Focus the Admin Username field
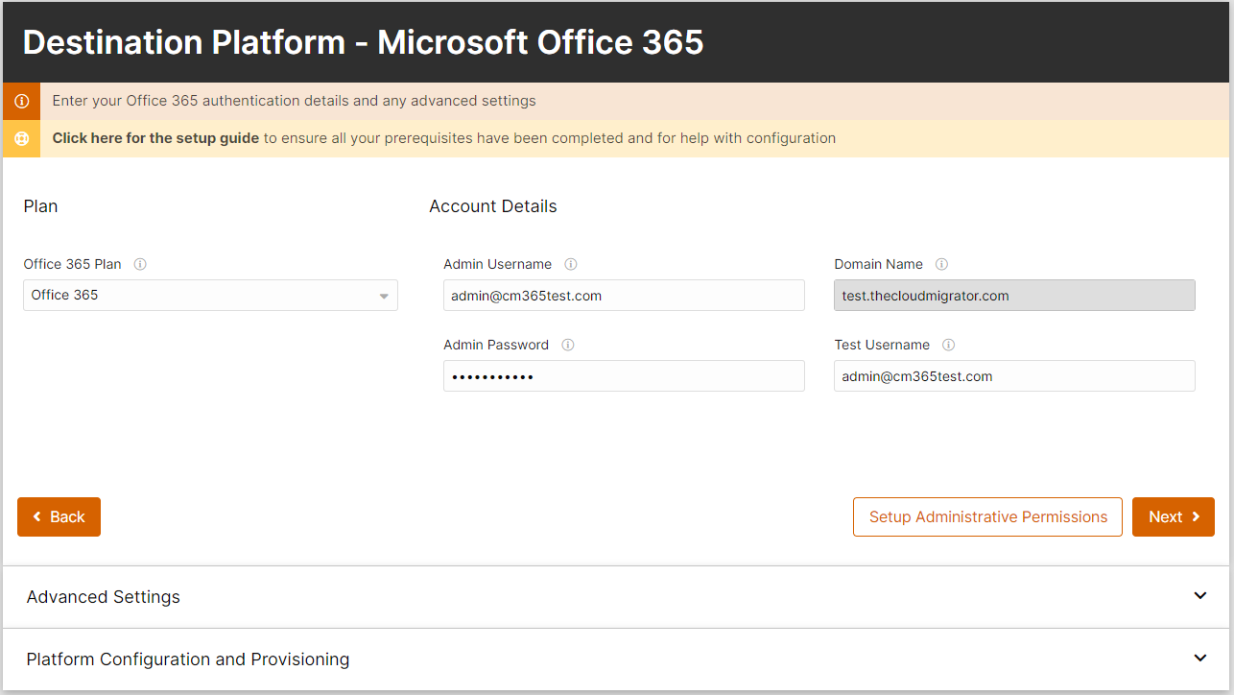Viewport: 1234px width, 695px height. click(624, 296)
